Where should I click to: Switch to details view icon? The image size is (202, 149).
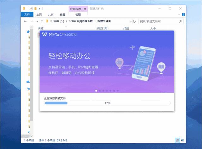177,140
